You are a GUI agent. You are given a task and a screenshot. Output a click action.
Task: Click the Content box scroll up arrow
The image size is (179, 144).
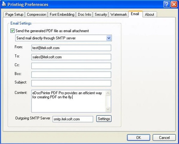pos(108,93)
